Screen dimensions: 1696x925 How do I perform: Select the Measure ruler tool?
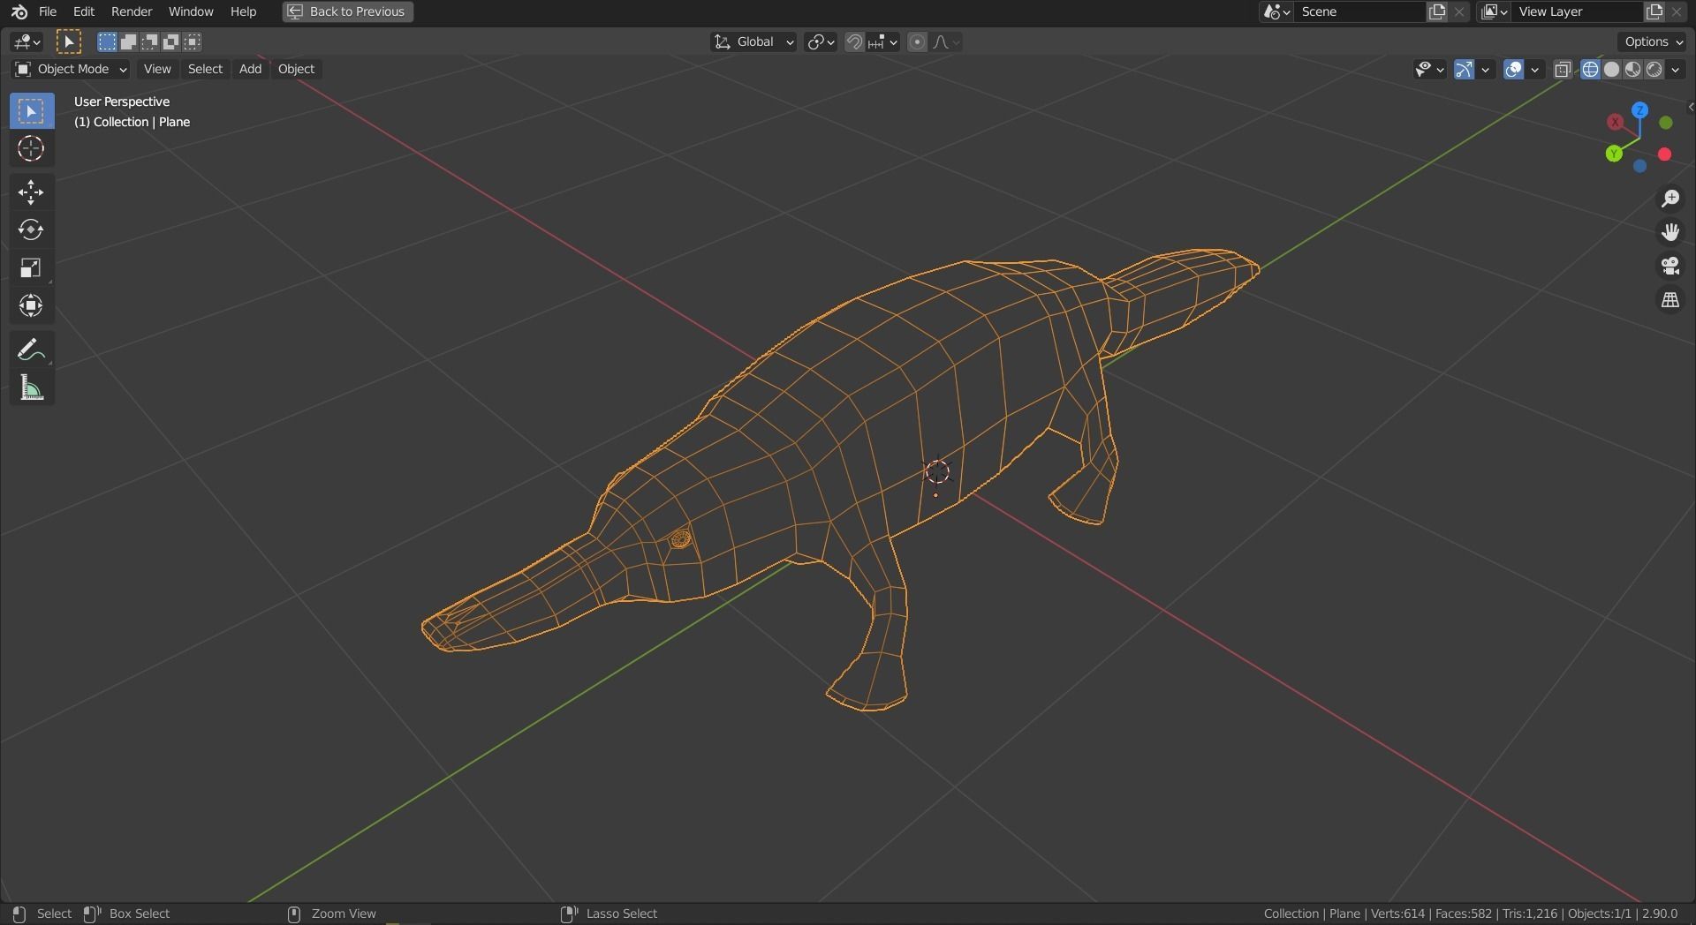click(x=32, y=388)
